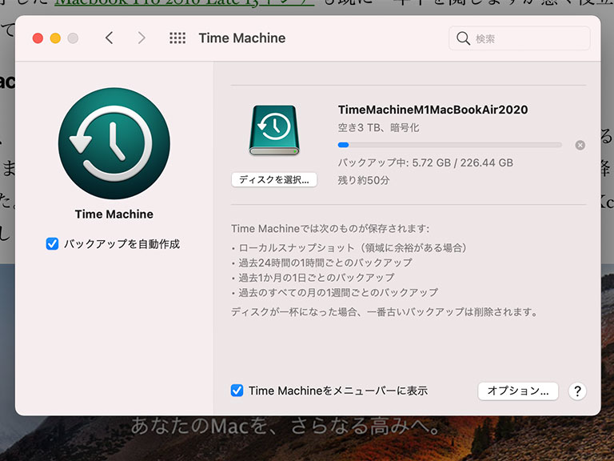Open the help question mark button
This screenshot has width=614, height=461.
coord(577,391)
